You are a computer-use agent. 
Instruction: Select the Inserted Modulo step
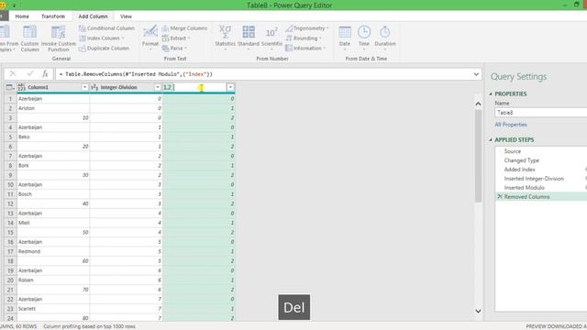(x=524, y=187)
